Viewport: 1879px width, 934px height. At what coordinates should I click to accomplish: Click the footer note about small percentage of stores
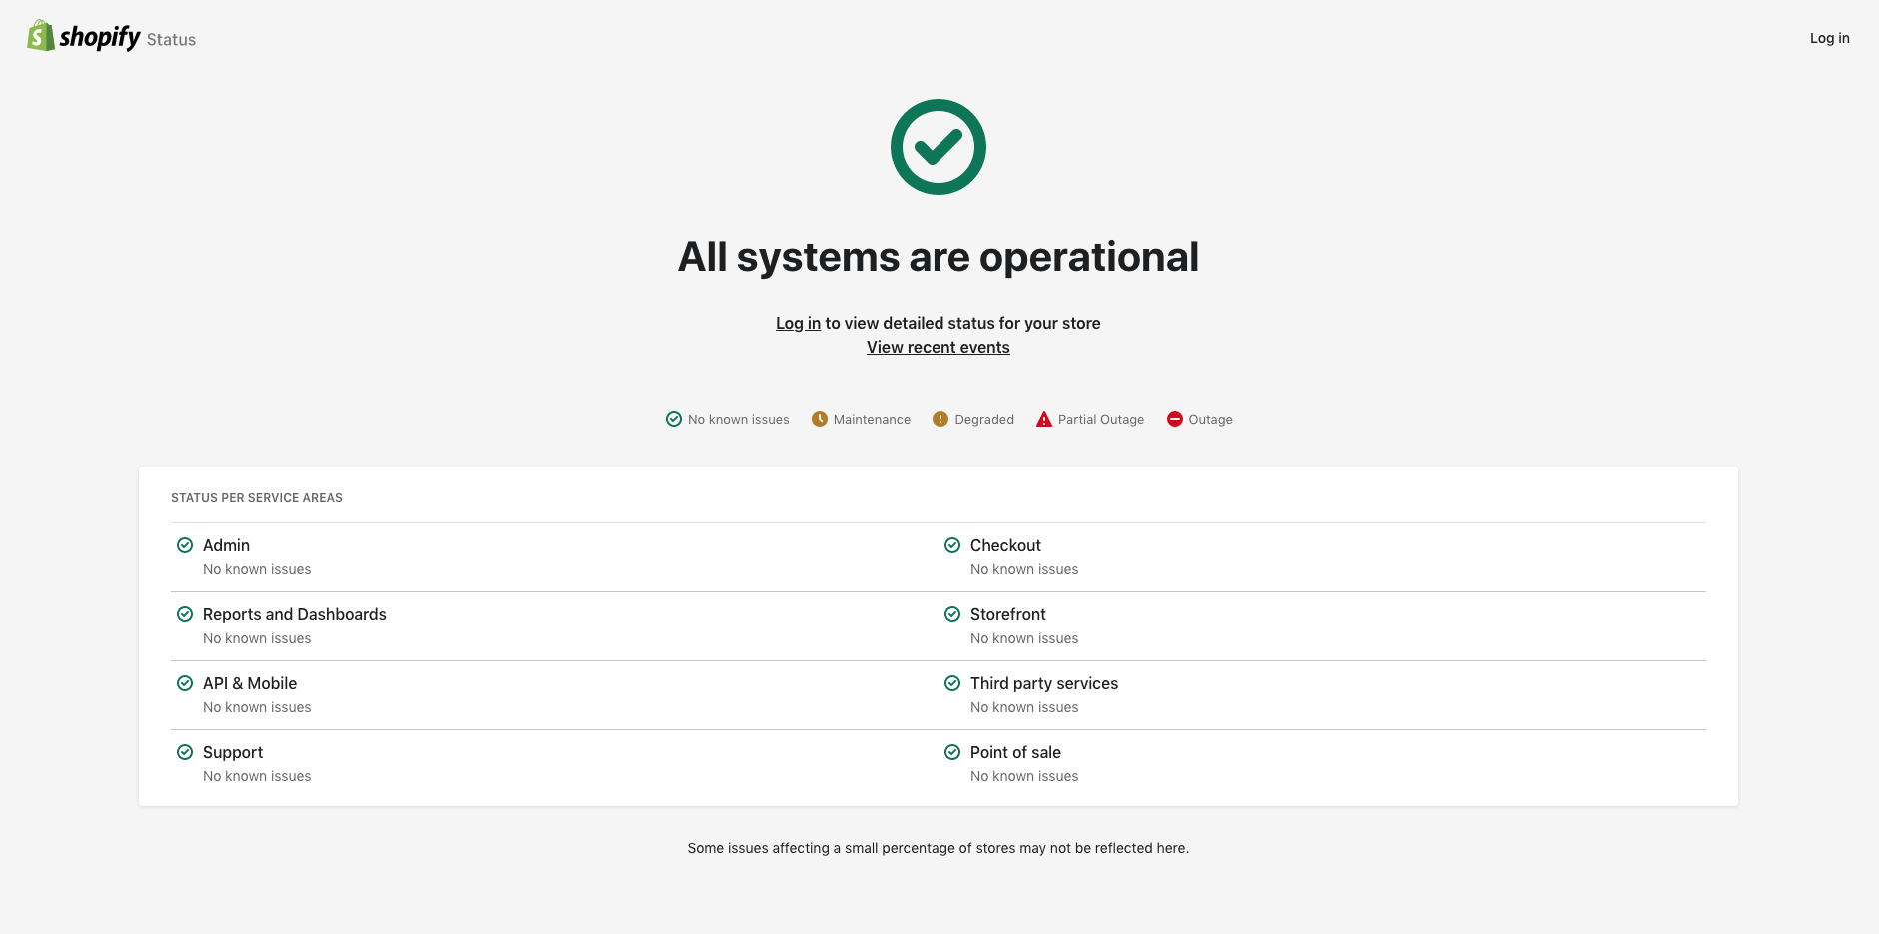[939, 848]
